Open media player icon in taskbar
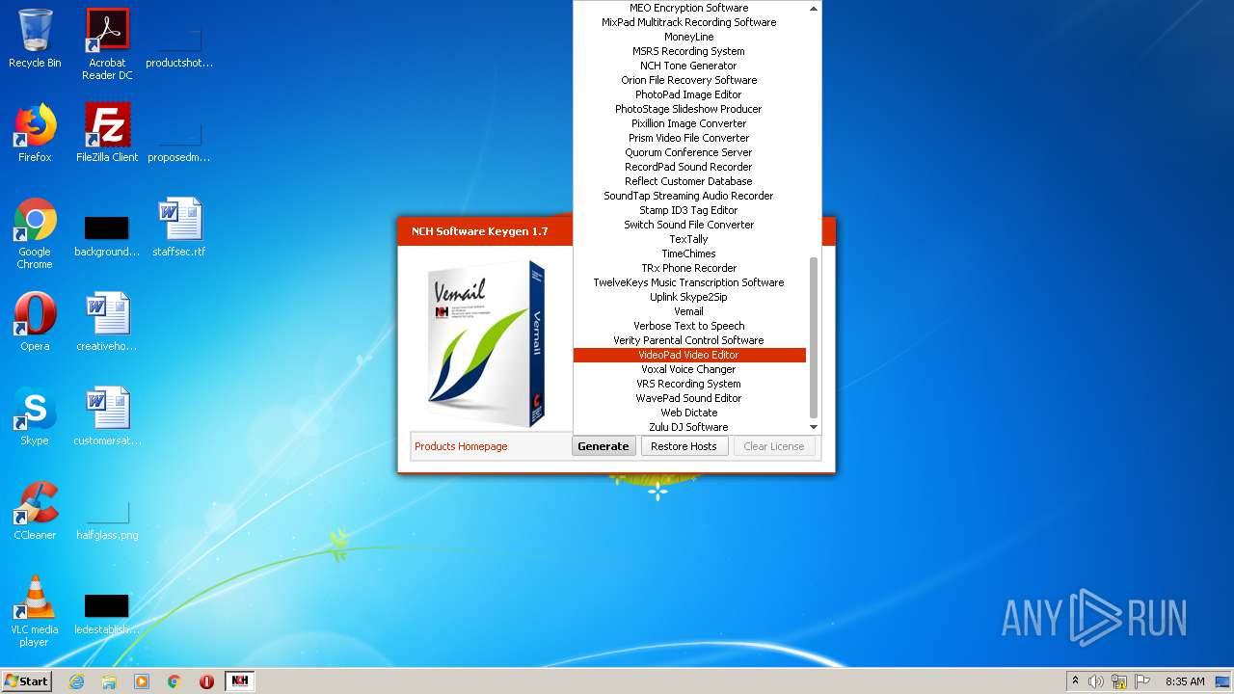The width and height of the screenshot is (1234, 694). pos(142,681)
